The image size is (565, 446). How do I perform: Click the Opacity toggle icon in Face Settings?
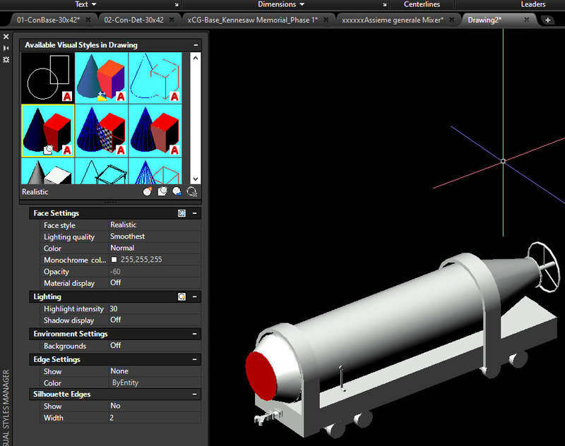tap(182, 213)
